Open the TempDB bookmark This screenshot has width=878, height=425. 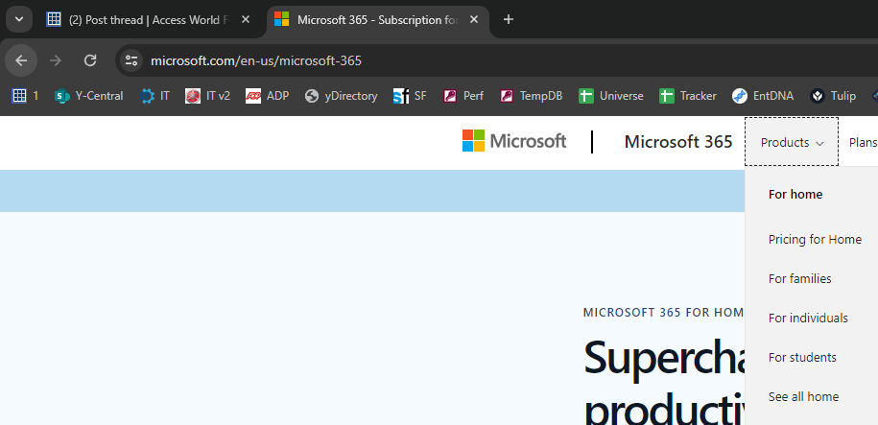pos(531,96)
